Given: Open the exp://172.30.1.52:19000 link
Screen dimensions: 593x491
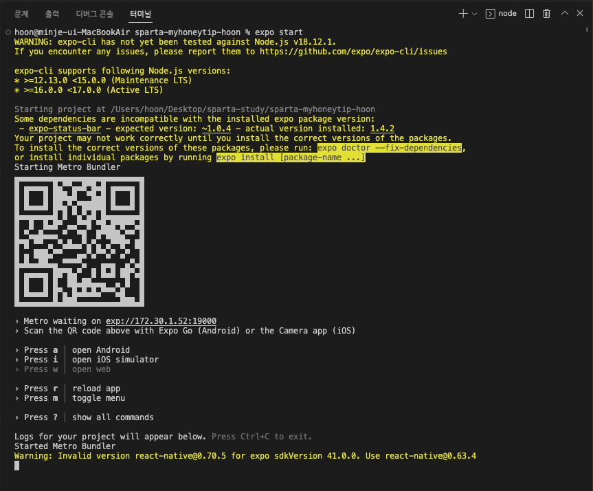Looking at the screenshot, I should (161, 321).
